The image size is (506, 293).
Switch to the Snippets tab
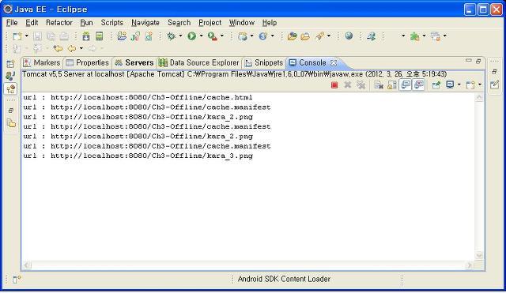(264, 63)
